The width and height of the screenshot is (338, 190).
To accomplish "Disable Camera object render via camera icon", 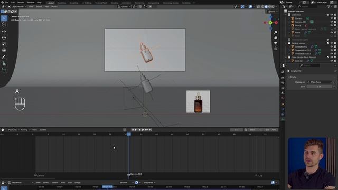I will pyautogui.click(x=335, y=18).
